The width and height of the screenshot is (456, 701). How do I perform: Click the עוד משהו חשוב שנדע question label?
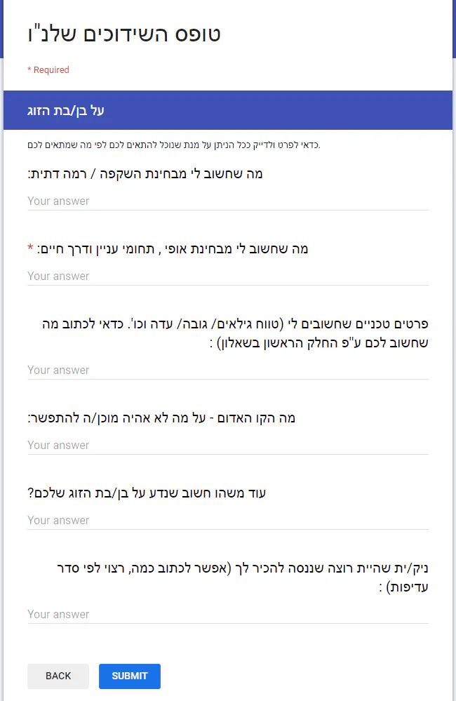[x=147, y=493]
